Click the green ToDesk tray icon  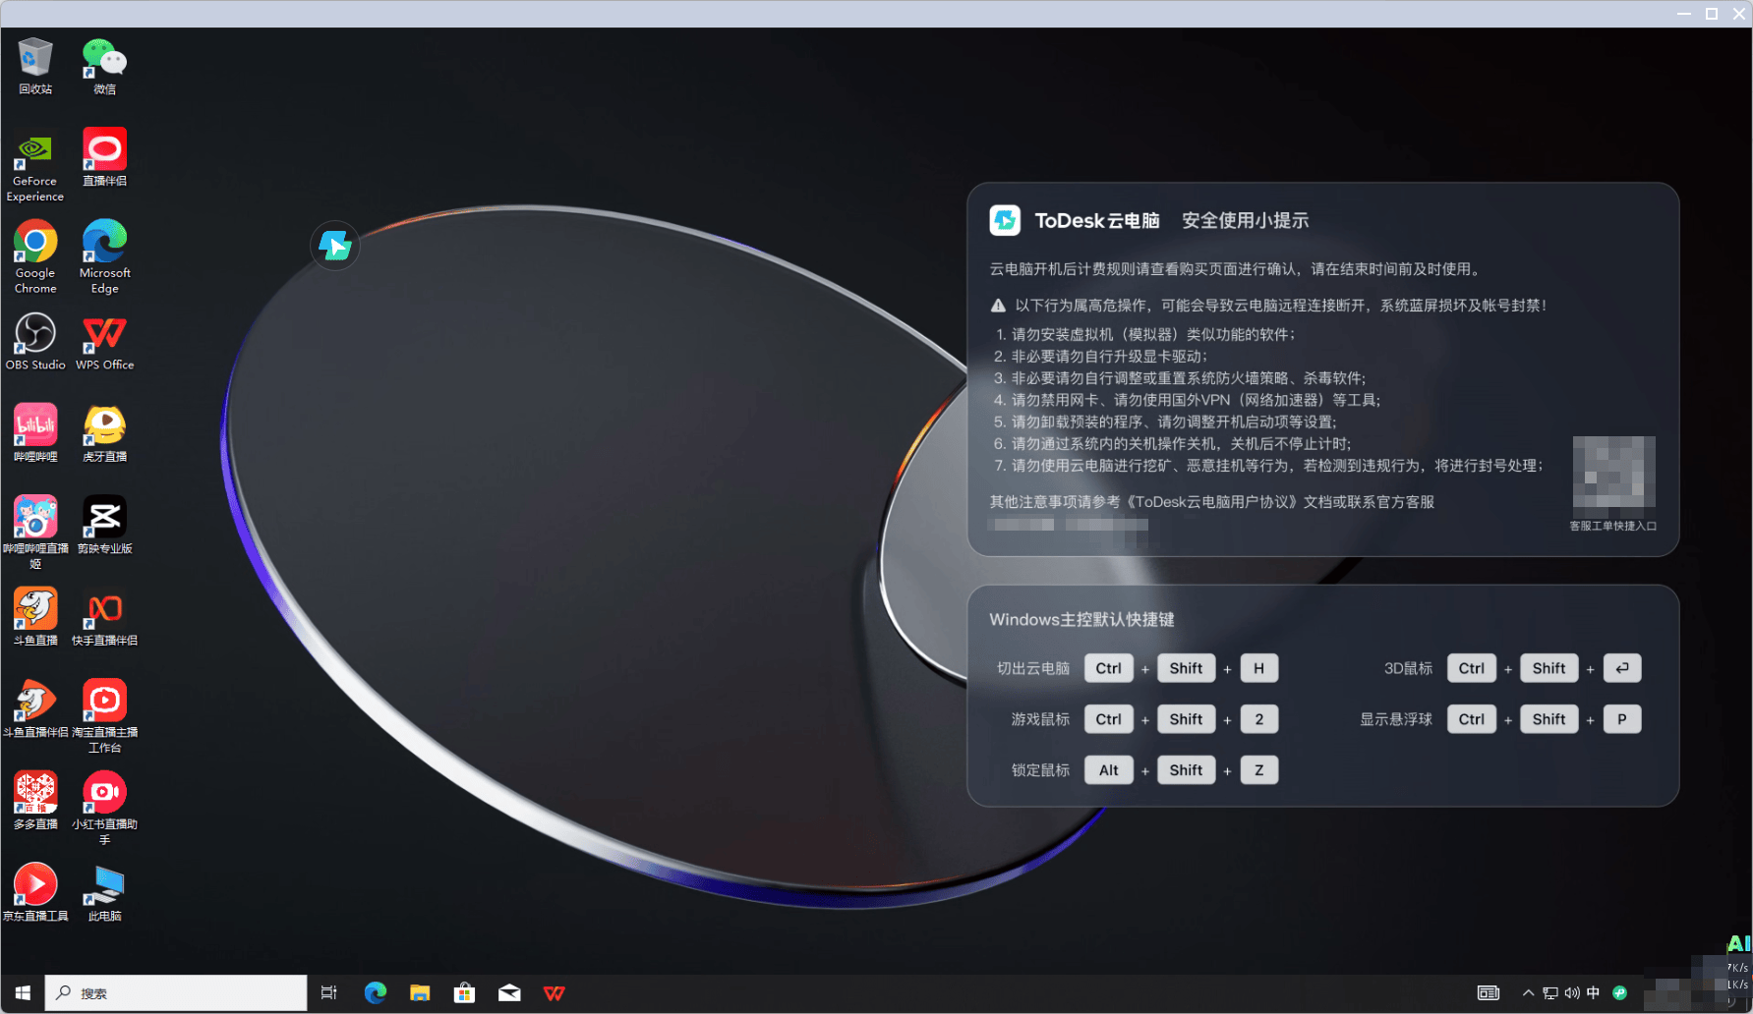click(x=1619, y=993)
